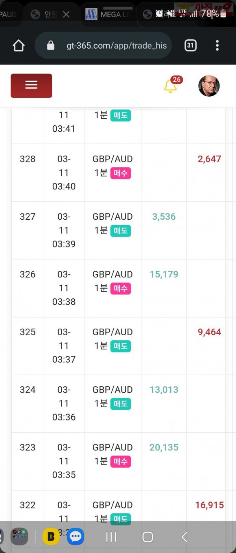Tap the 15,179 profit value in row 326
The height and width of the screenshot is (553, 236).
(164, 274)
